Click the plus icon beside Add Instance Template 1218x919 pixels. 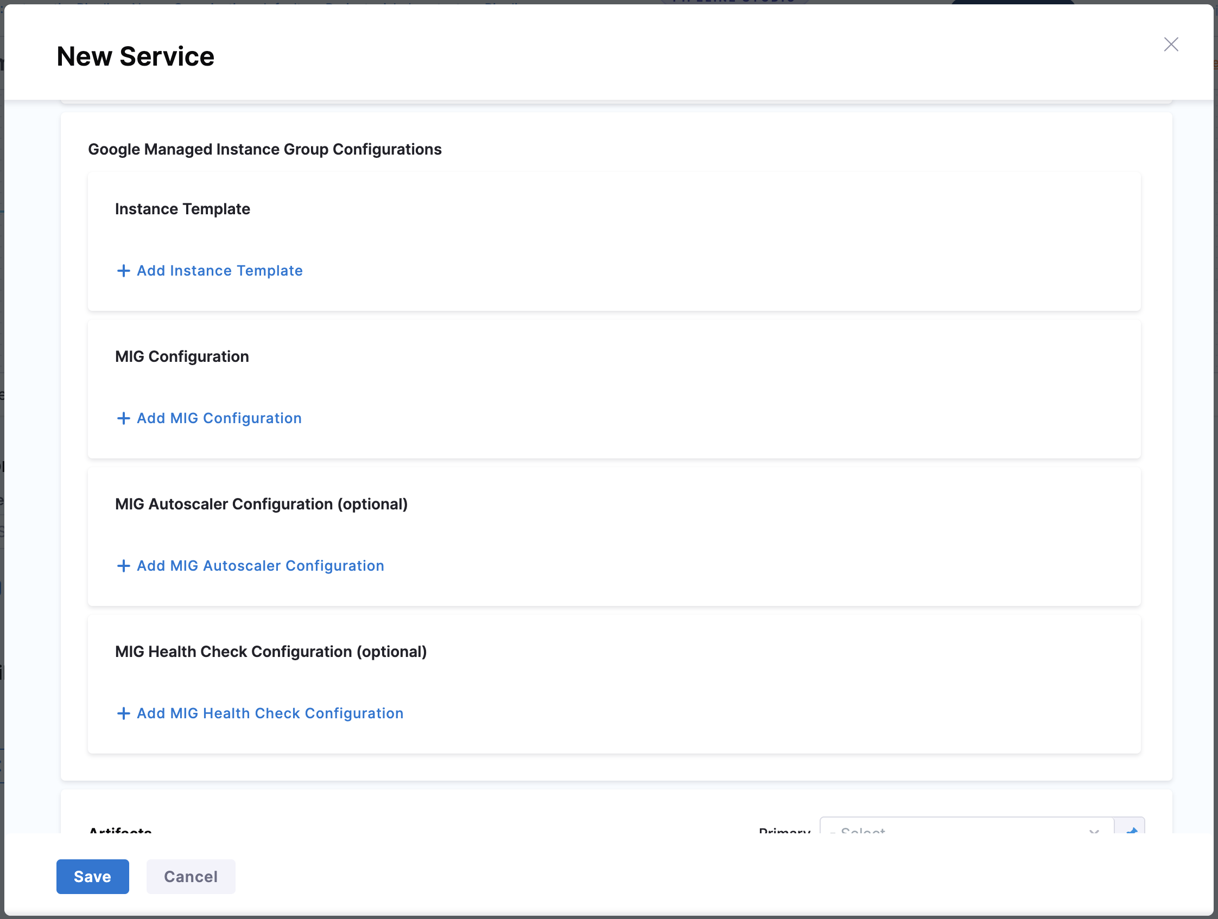point(123,271)
